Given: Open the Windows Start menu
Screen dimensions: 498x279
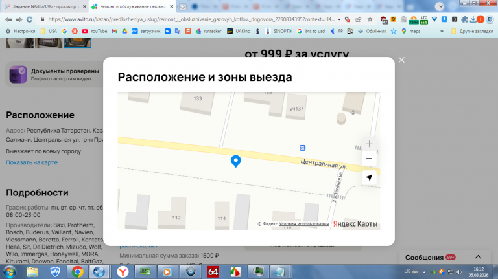Looking at the screenshot, I should pos(10,272).
